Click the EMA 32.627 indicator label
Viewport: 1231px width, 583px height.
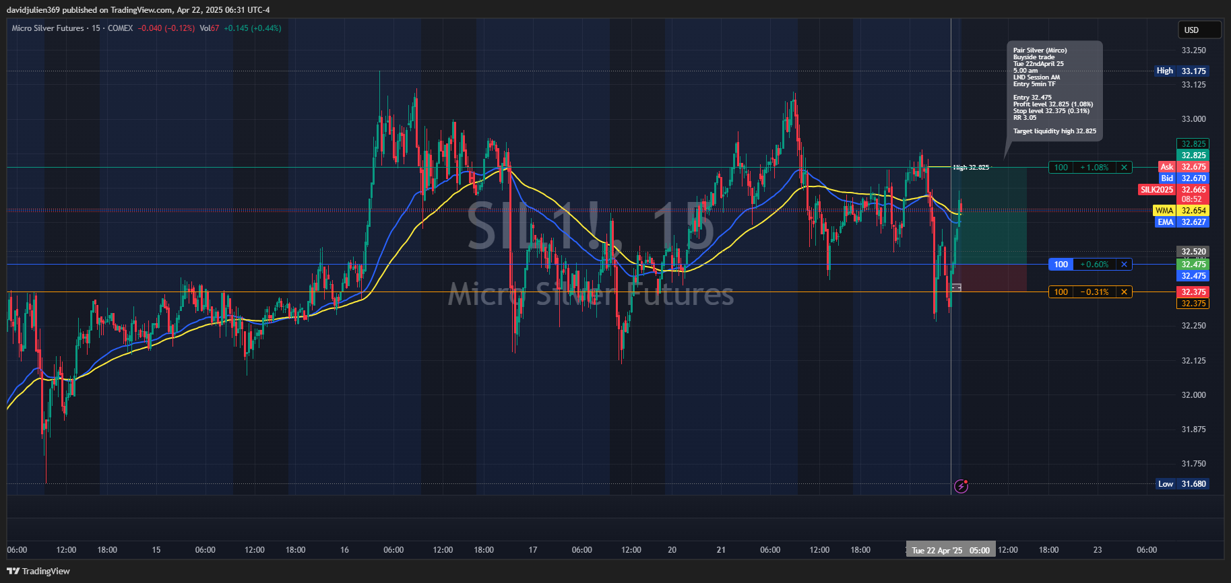[x=1182, y=222]
